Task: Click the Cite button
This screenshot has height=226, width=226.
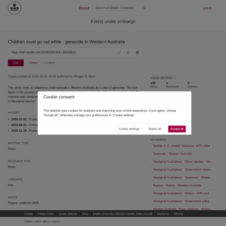Action: 16,63
